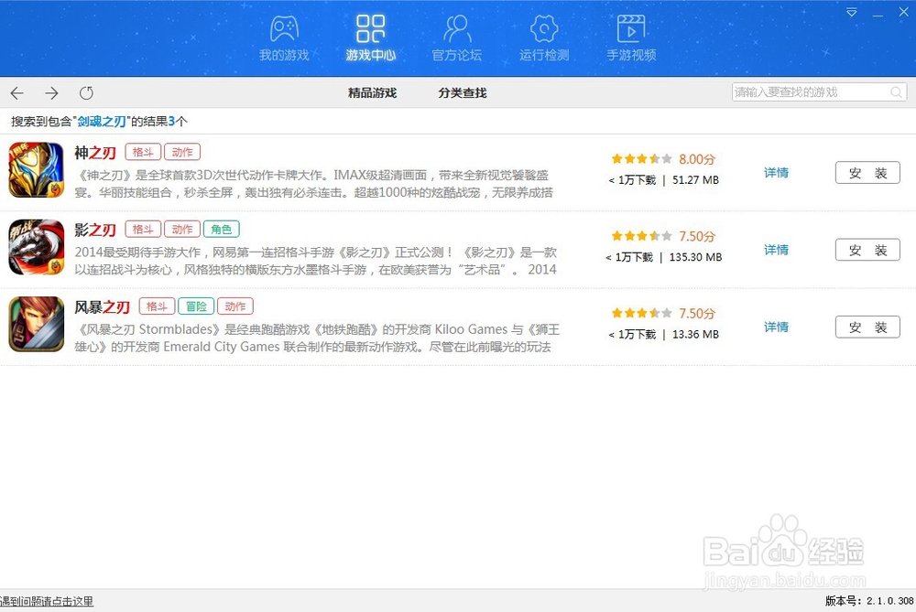Install 风暴之刃 with 安装 button
This screenshot has width=916, height=612.
click(x=867, y=327)
